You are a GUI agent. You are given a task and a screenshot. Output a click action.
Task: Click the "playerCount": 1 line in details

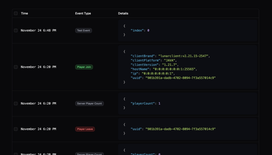[145, 104]
